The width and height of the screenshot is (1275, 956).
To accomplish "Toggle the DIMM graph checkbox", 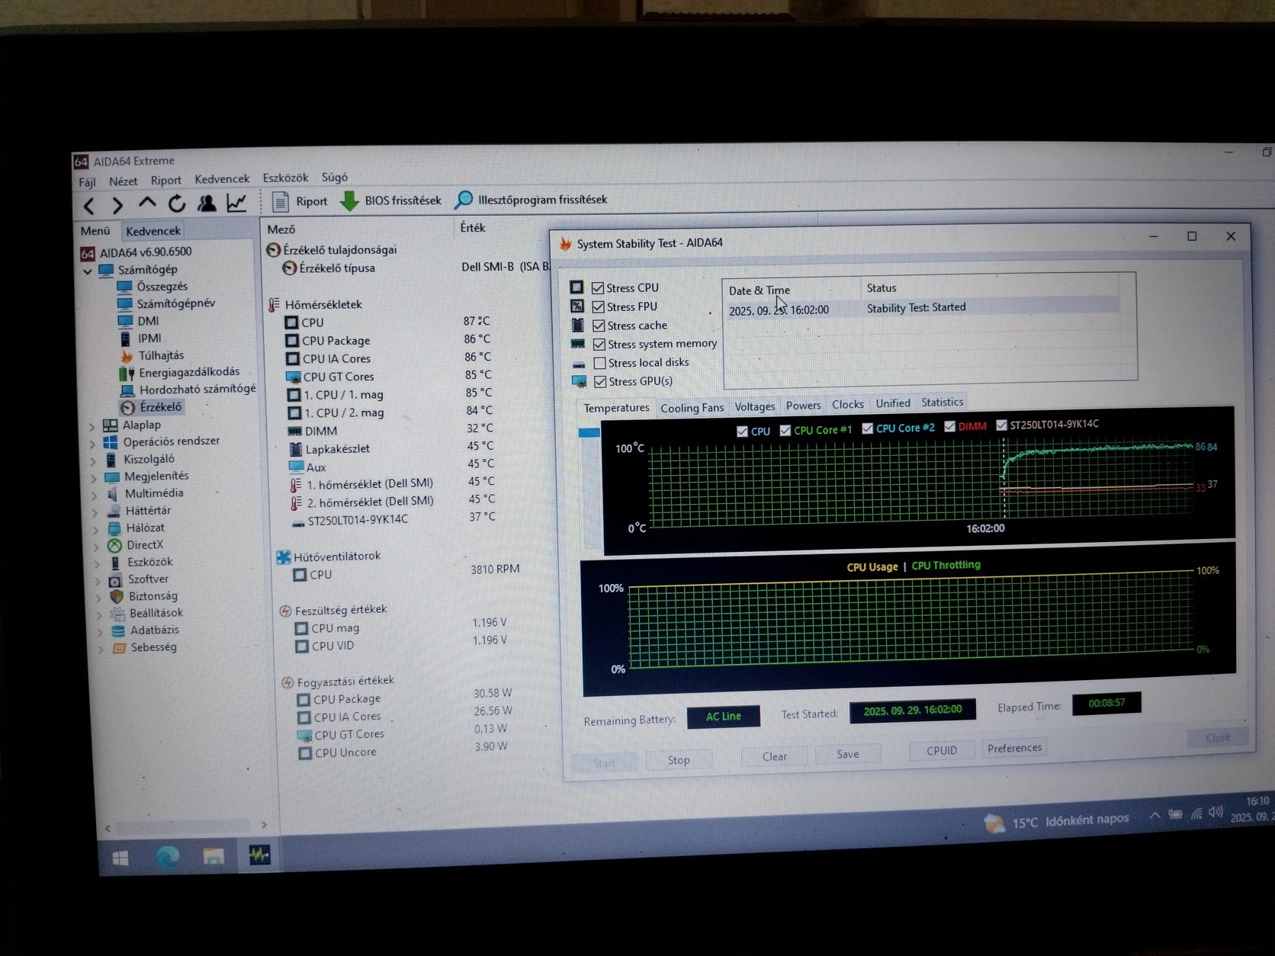I will 950,427.
